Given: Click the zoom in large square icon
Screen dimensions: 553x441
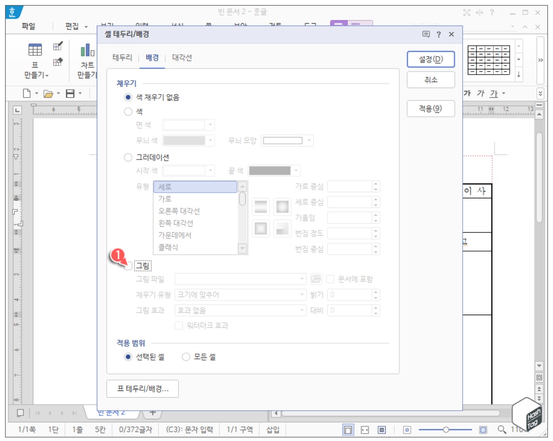Looking at the screenshot, I should (483, 430).
